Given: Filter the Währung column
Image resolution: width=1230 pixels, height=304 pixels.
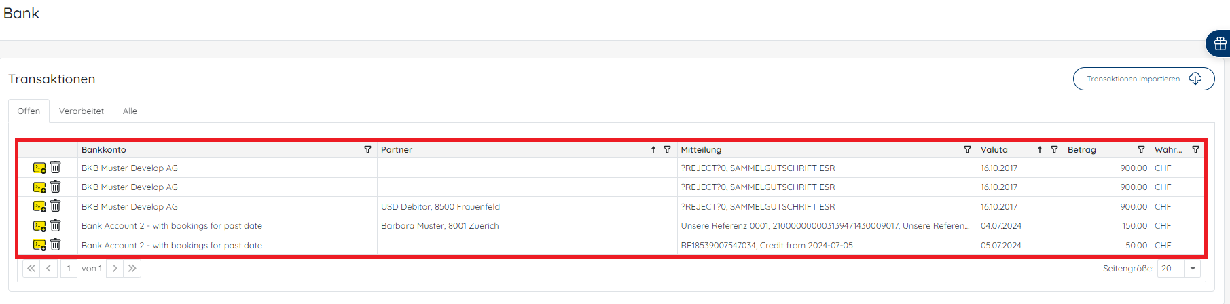Looking at the screenshot, I should tap(1195, 149).
